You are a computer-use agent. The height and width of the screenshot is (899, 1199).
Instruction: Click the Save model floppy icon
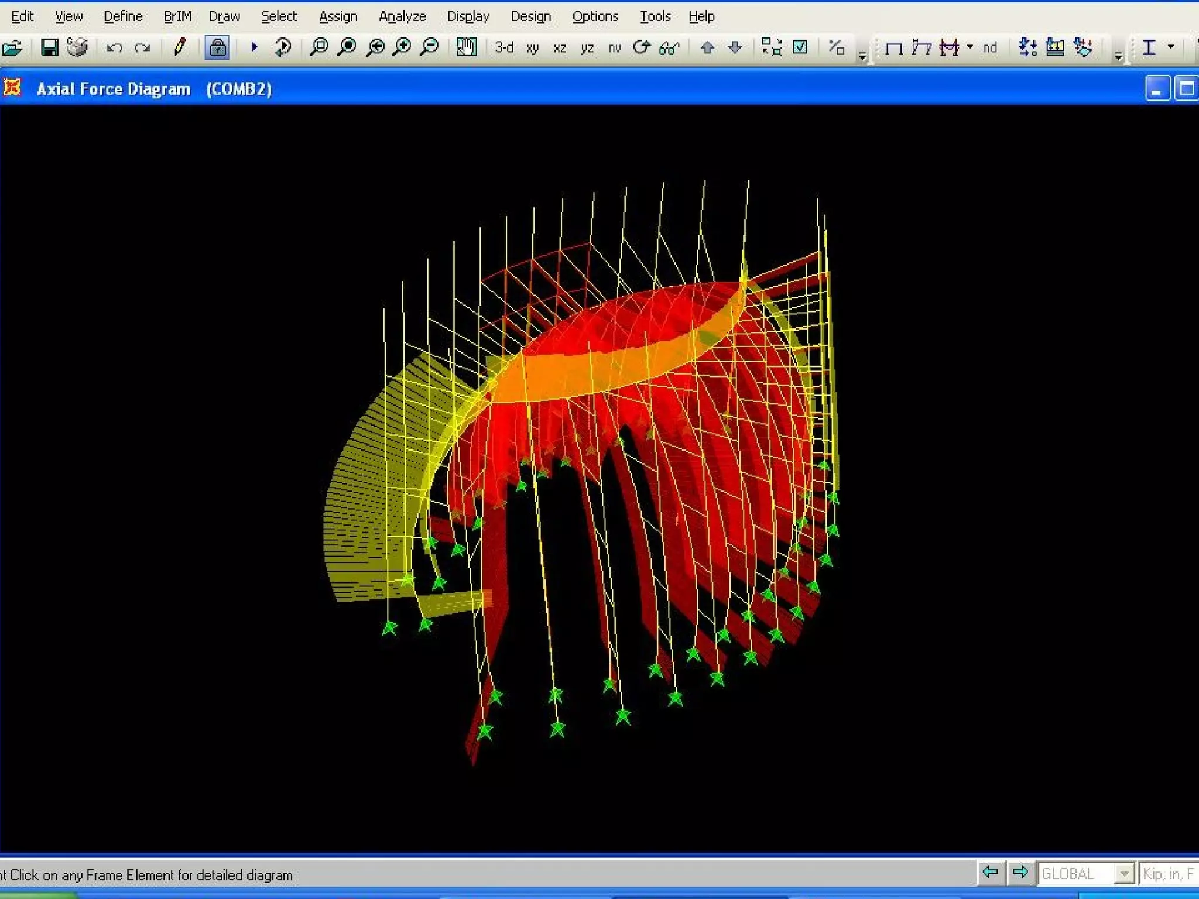coord(49,47)
